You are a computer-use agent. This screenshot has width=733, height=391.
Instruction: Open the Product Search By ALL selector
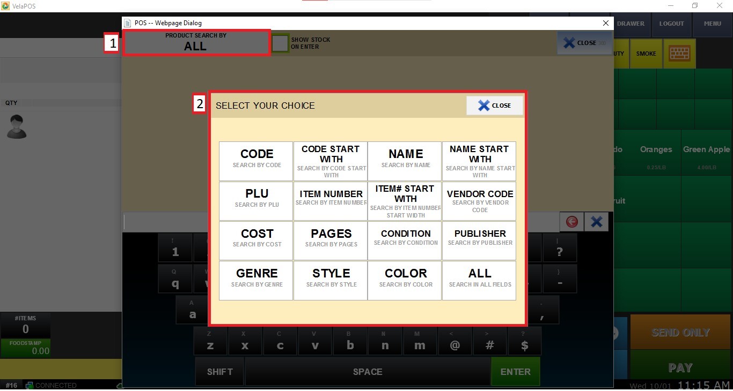(196, 43)
